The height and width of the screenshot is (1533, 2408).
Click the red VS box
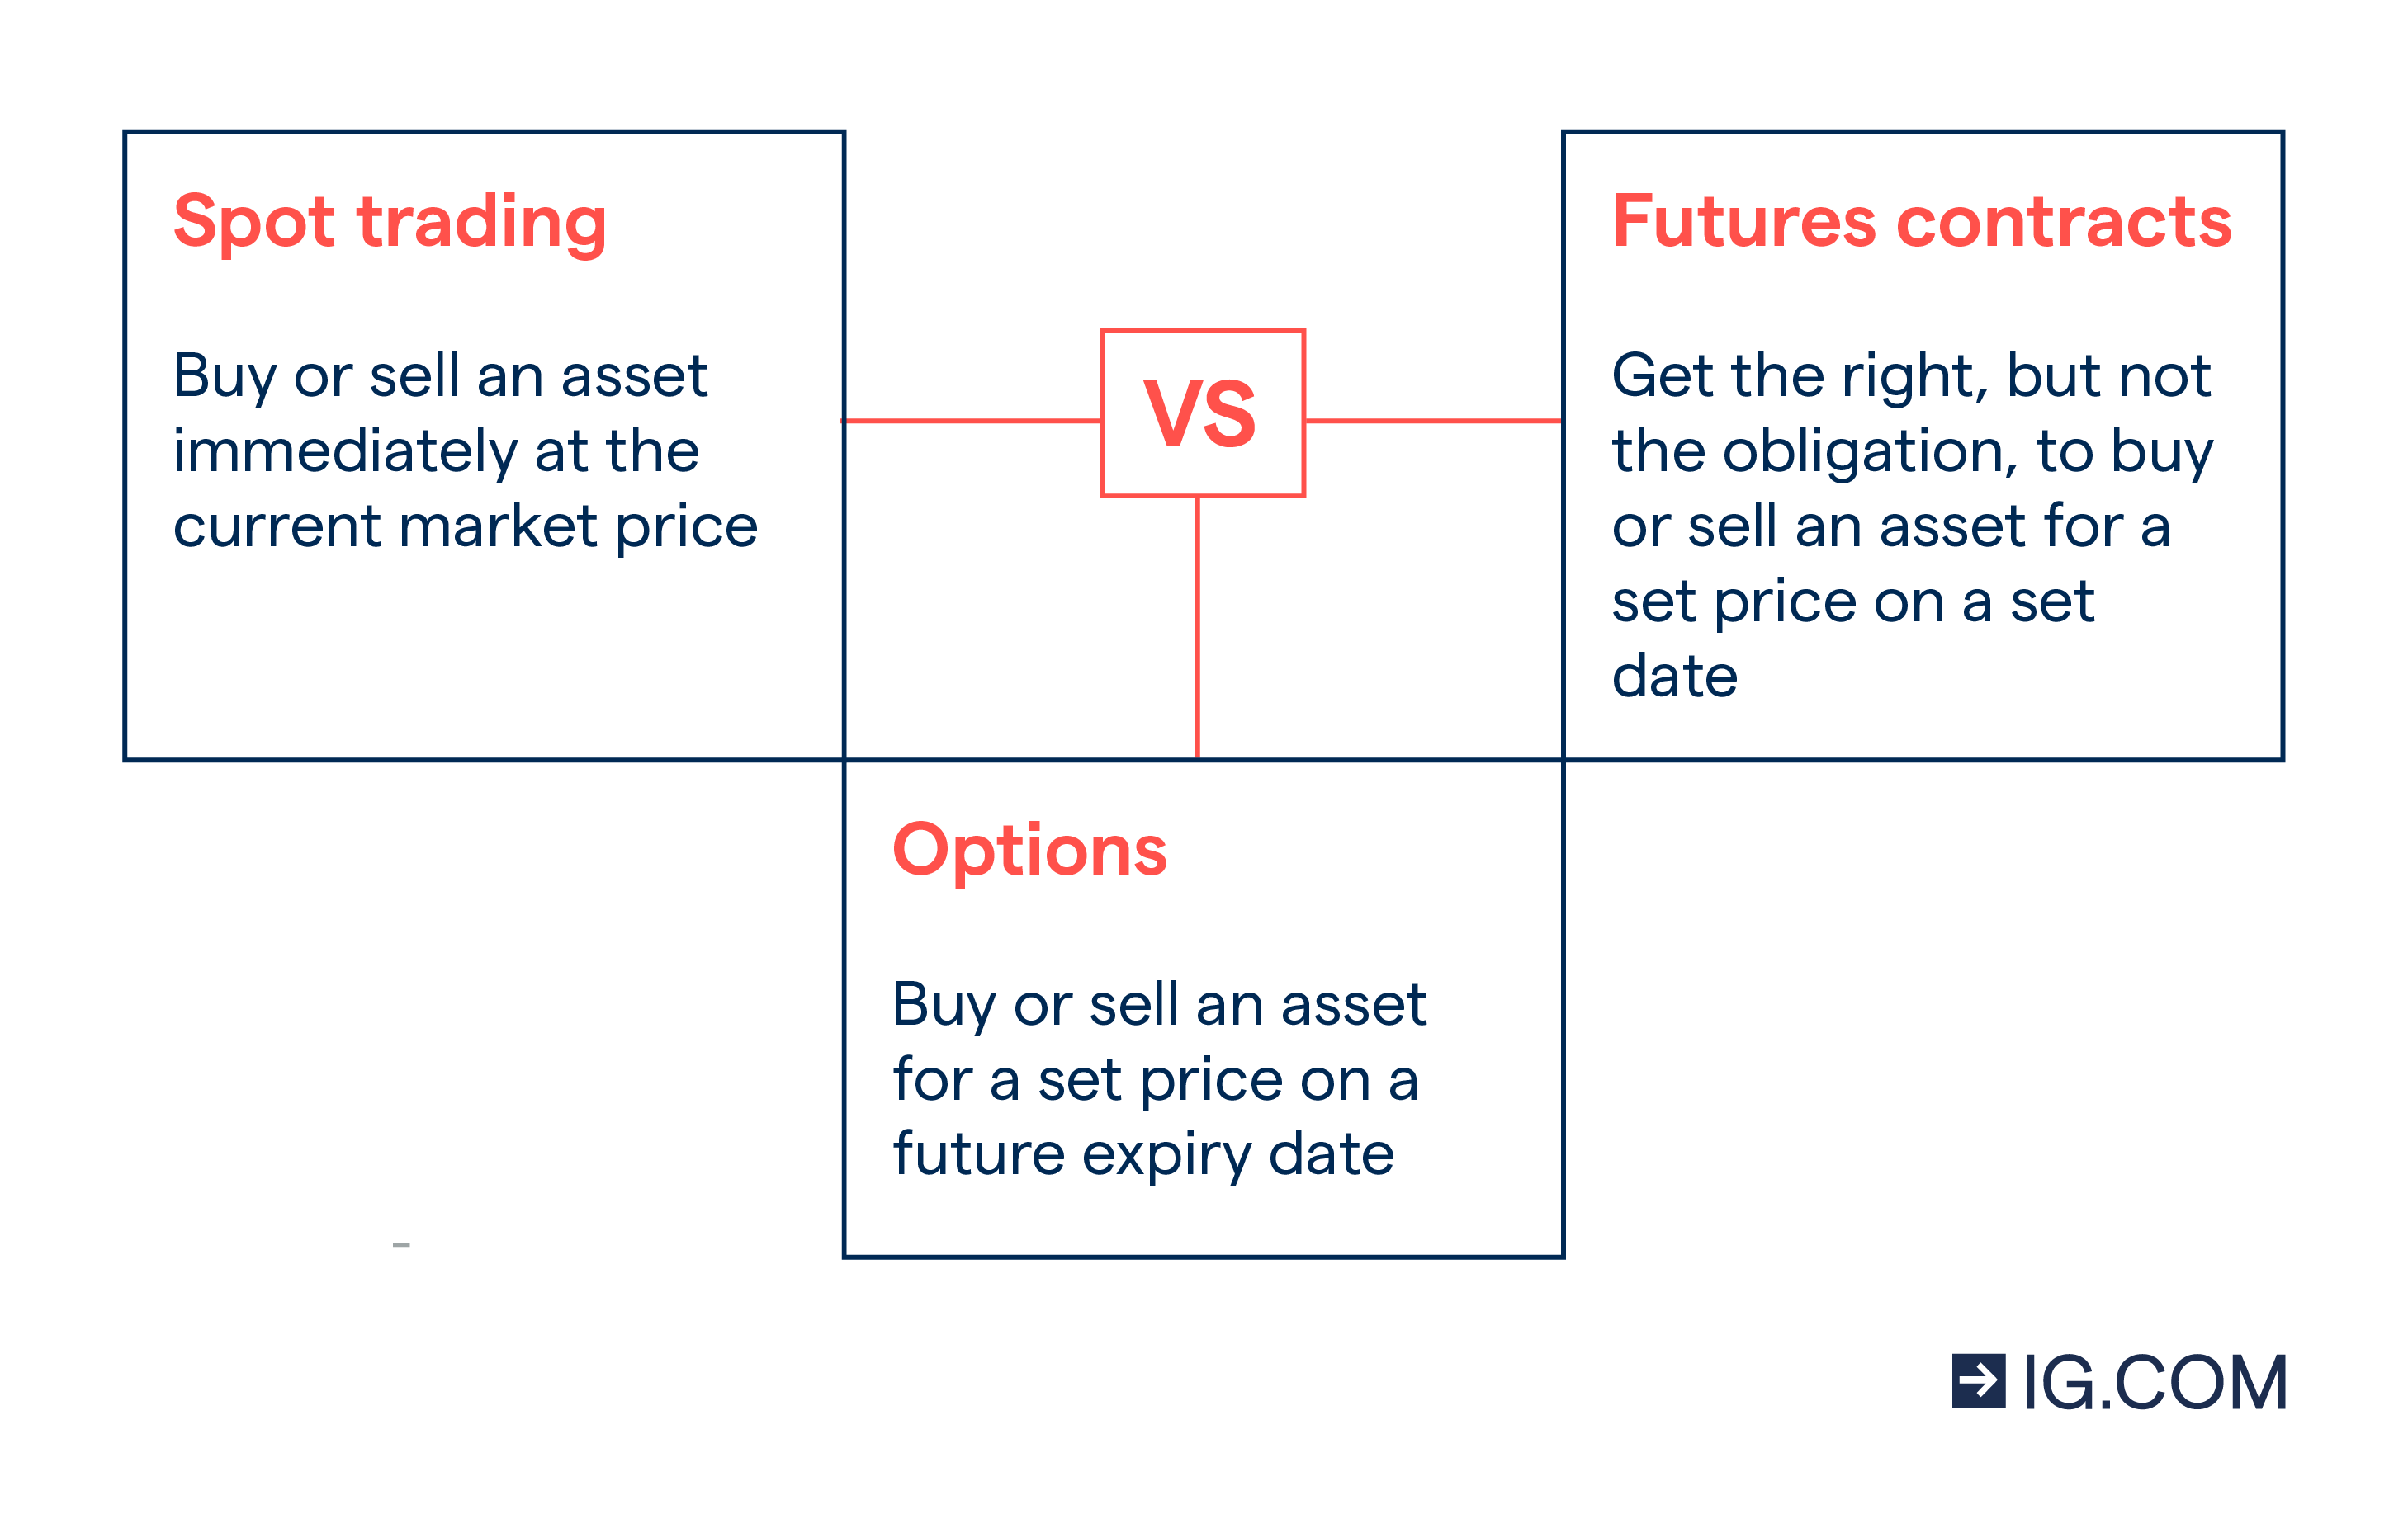click(x=1202, y=413)
